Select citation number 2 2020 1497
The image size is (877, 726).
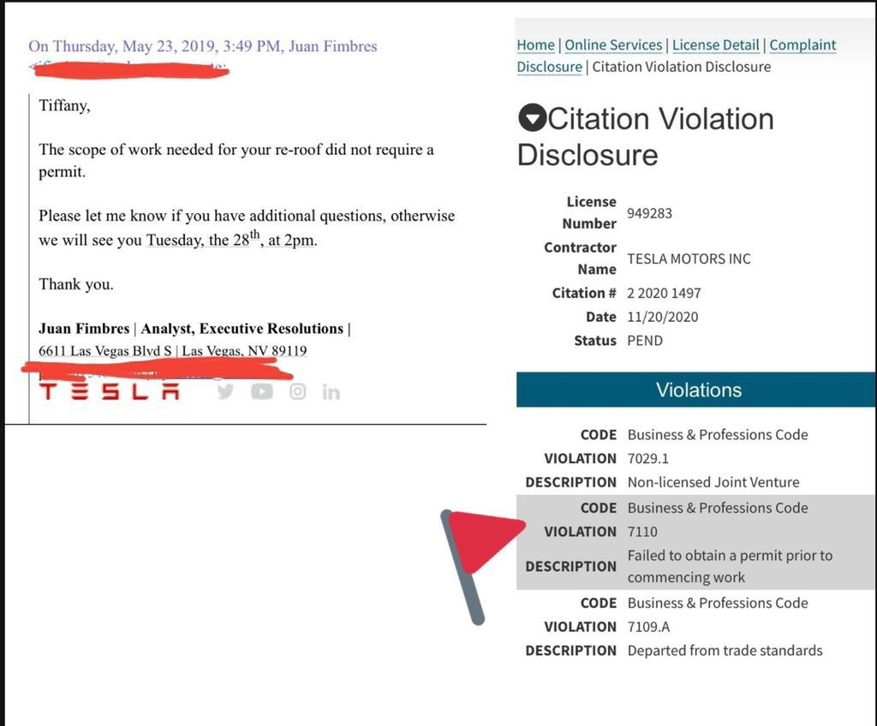coord(664,293)
